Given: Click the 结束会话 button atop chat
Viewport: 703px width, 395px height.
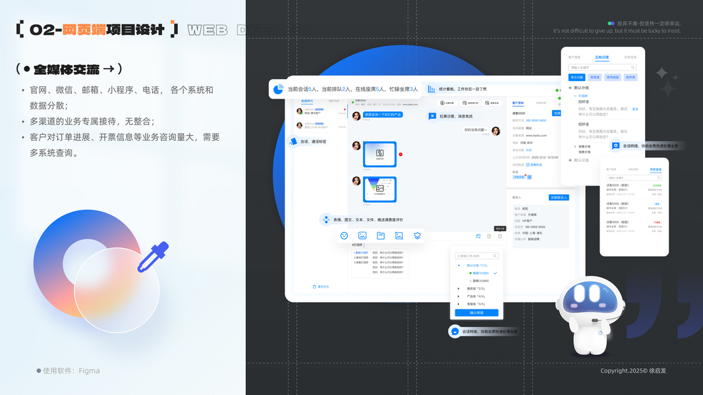Looking at the screenshot, I should point(492,103).
